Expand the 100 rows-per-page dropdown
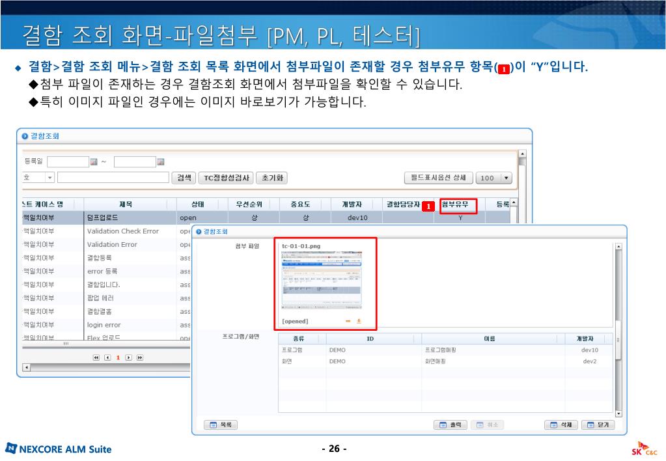The width and height of the screenshot is (666, 461). [506, 178]
